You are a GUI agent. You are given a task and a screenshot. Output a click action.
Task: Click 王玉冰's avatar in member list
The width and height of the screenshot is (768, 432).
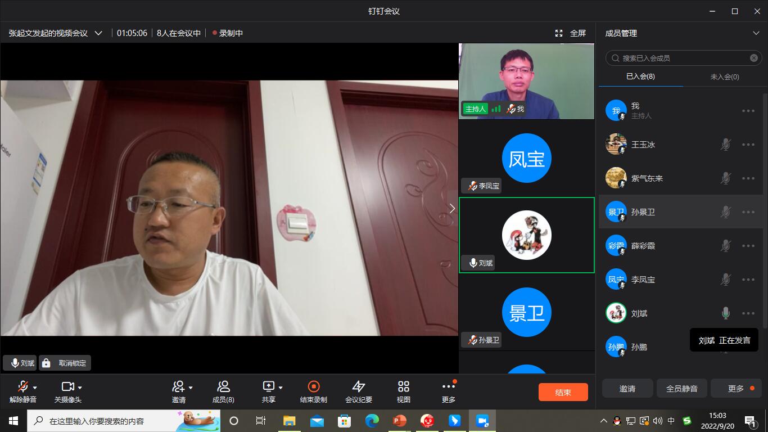[616, 145]
